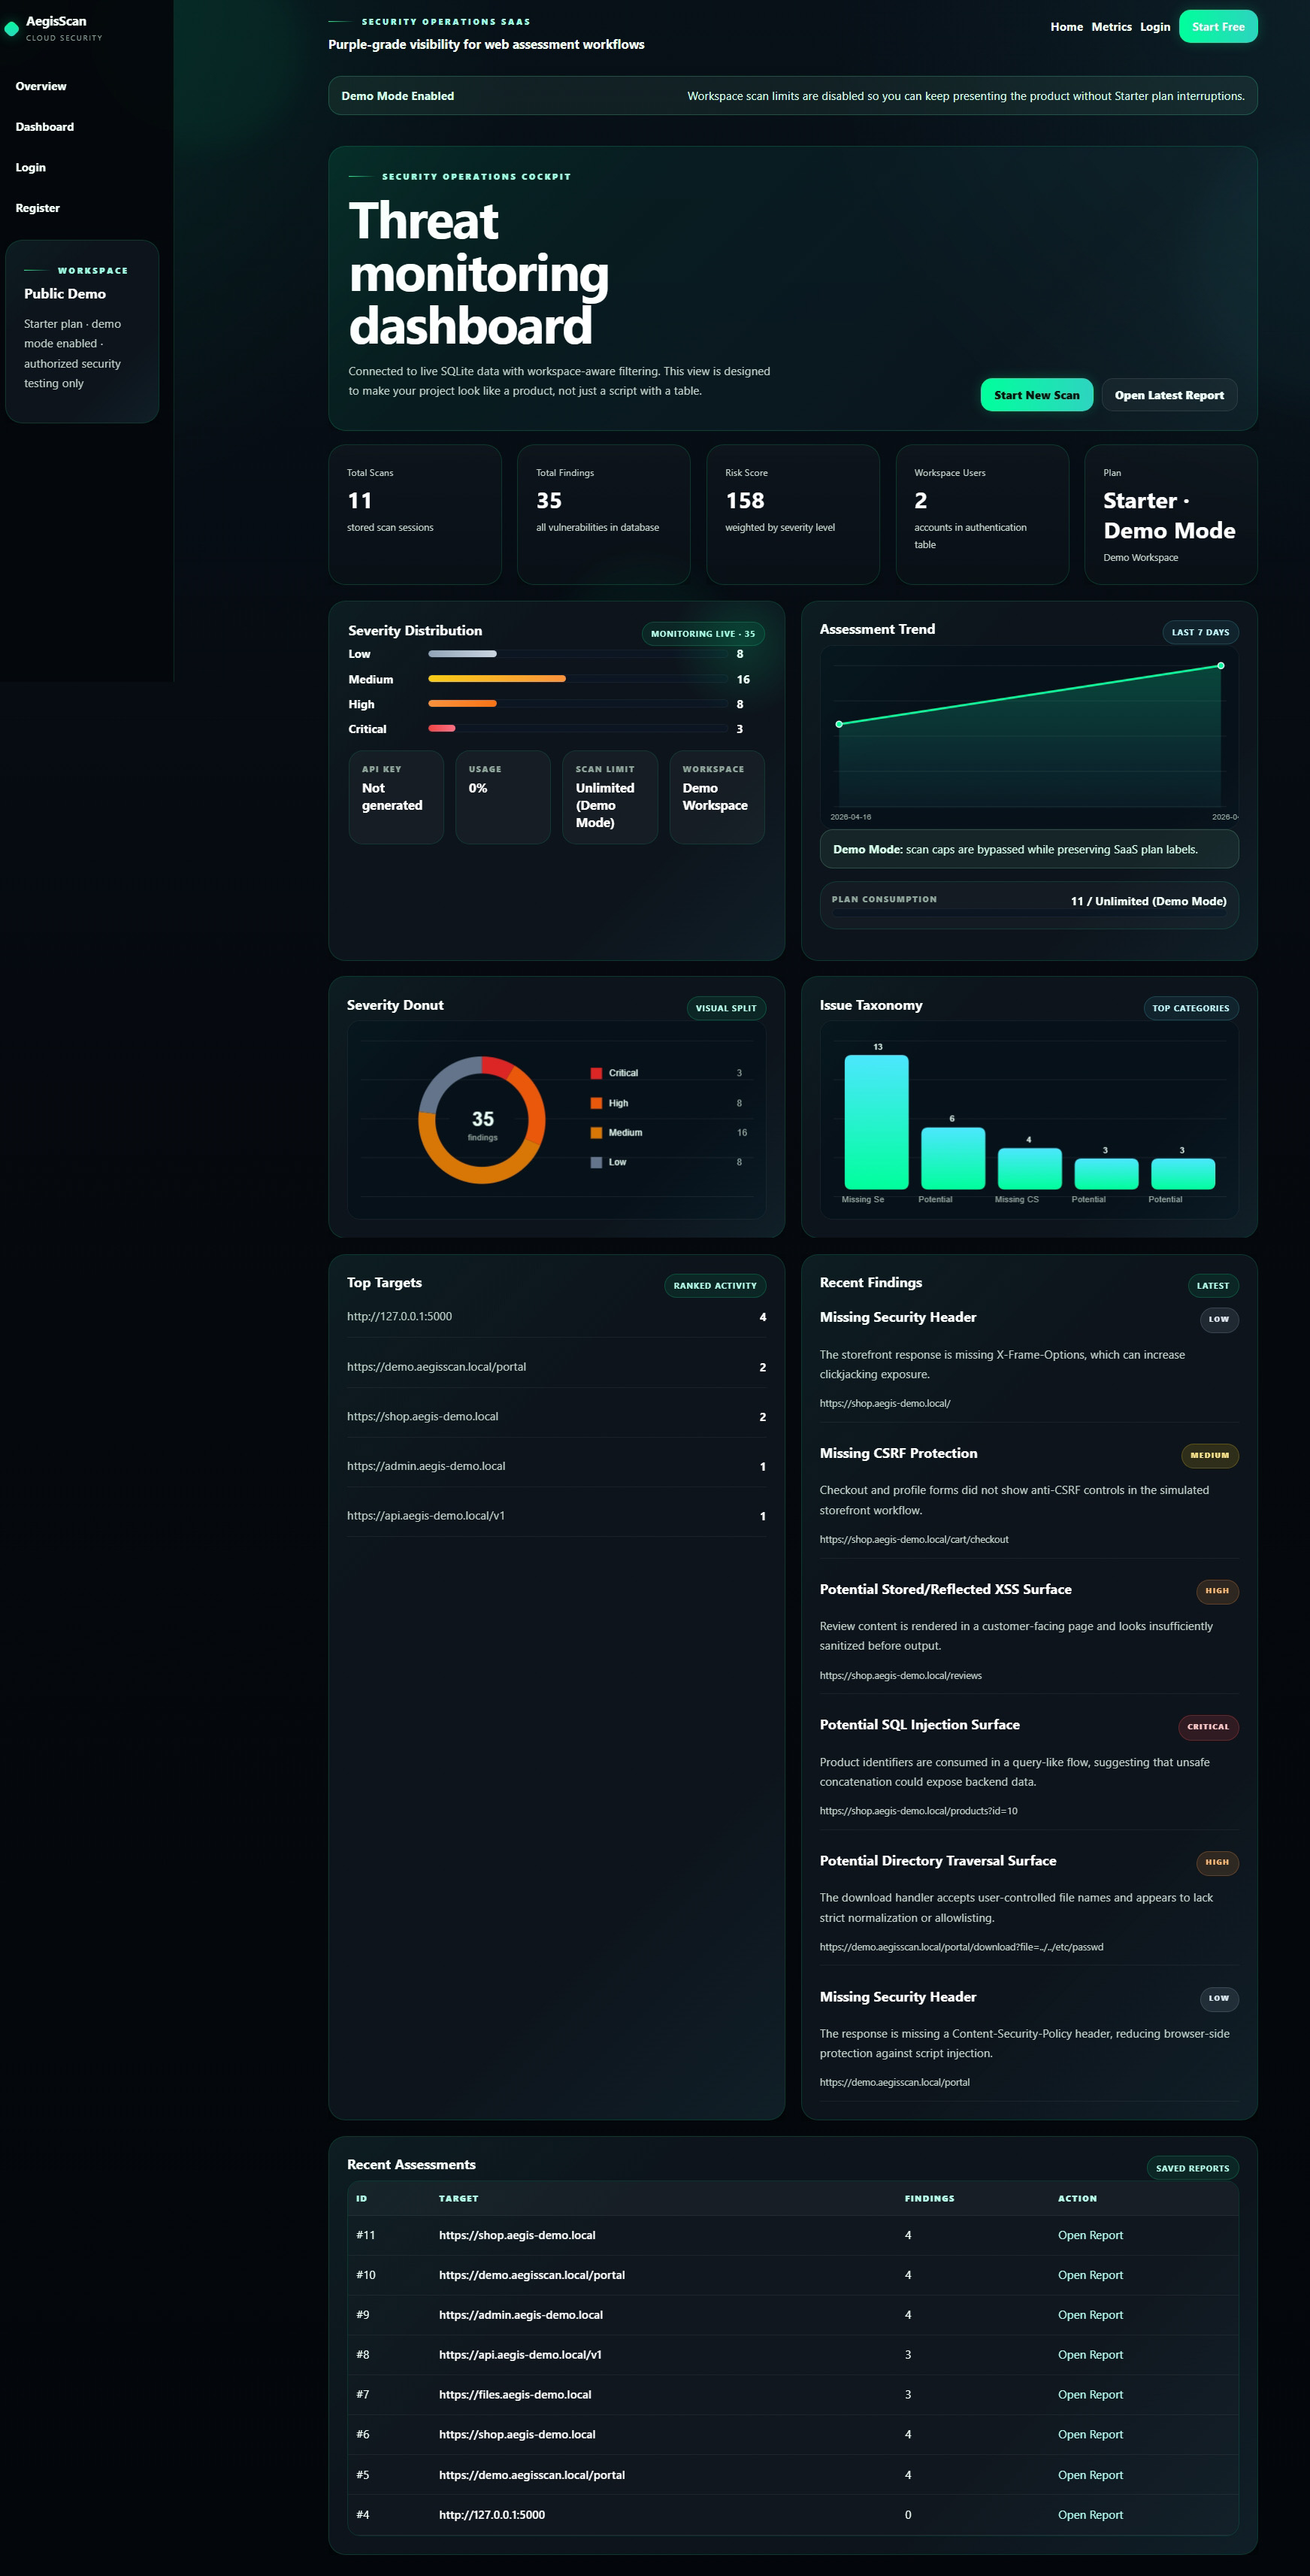Select the High orange legend swatch
This screenshot has width=1310, height=2576.
[x=597, y=1103]
